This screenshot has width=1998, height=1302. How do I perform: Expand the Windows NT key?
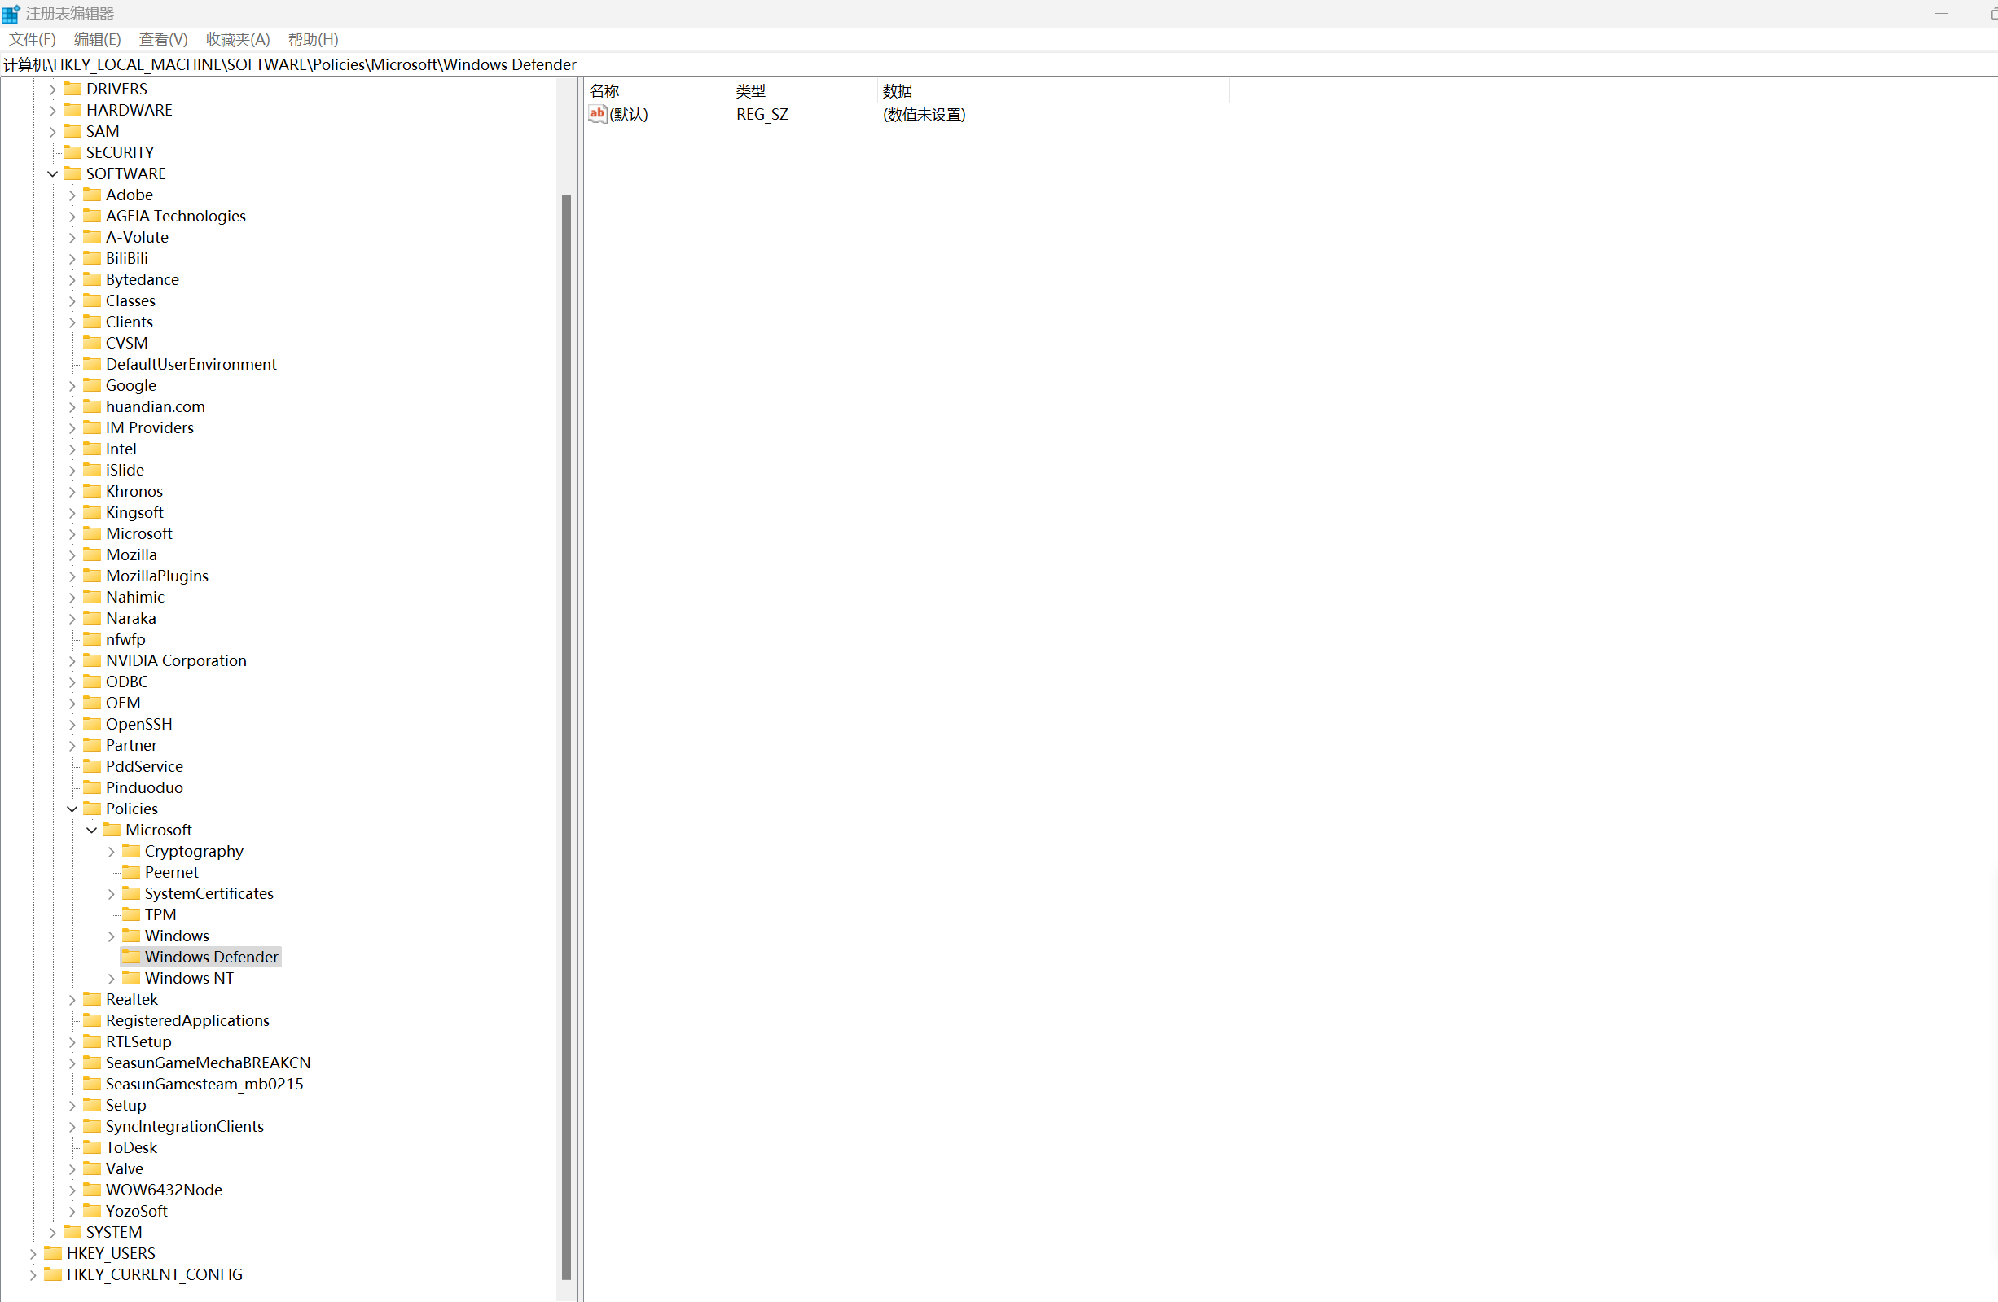(x=111, y=978)
